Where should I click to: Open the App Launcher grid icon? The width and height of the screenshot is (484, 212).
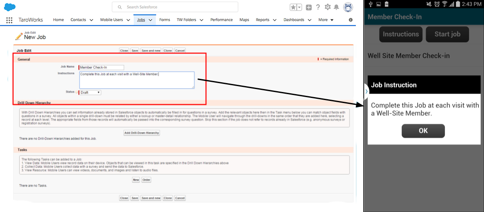9,20
